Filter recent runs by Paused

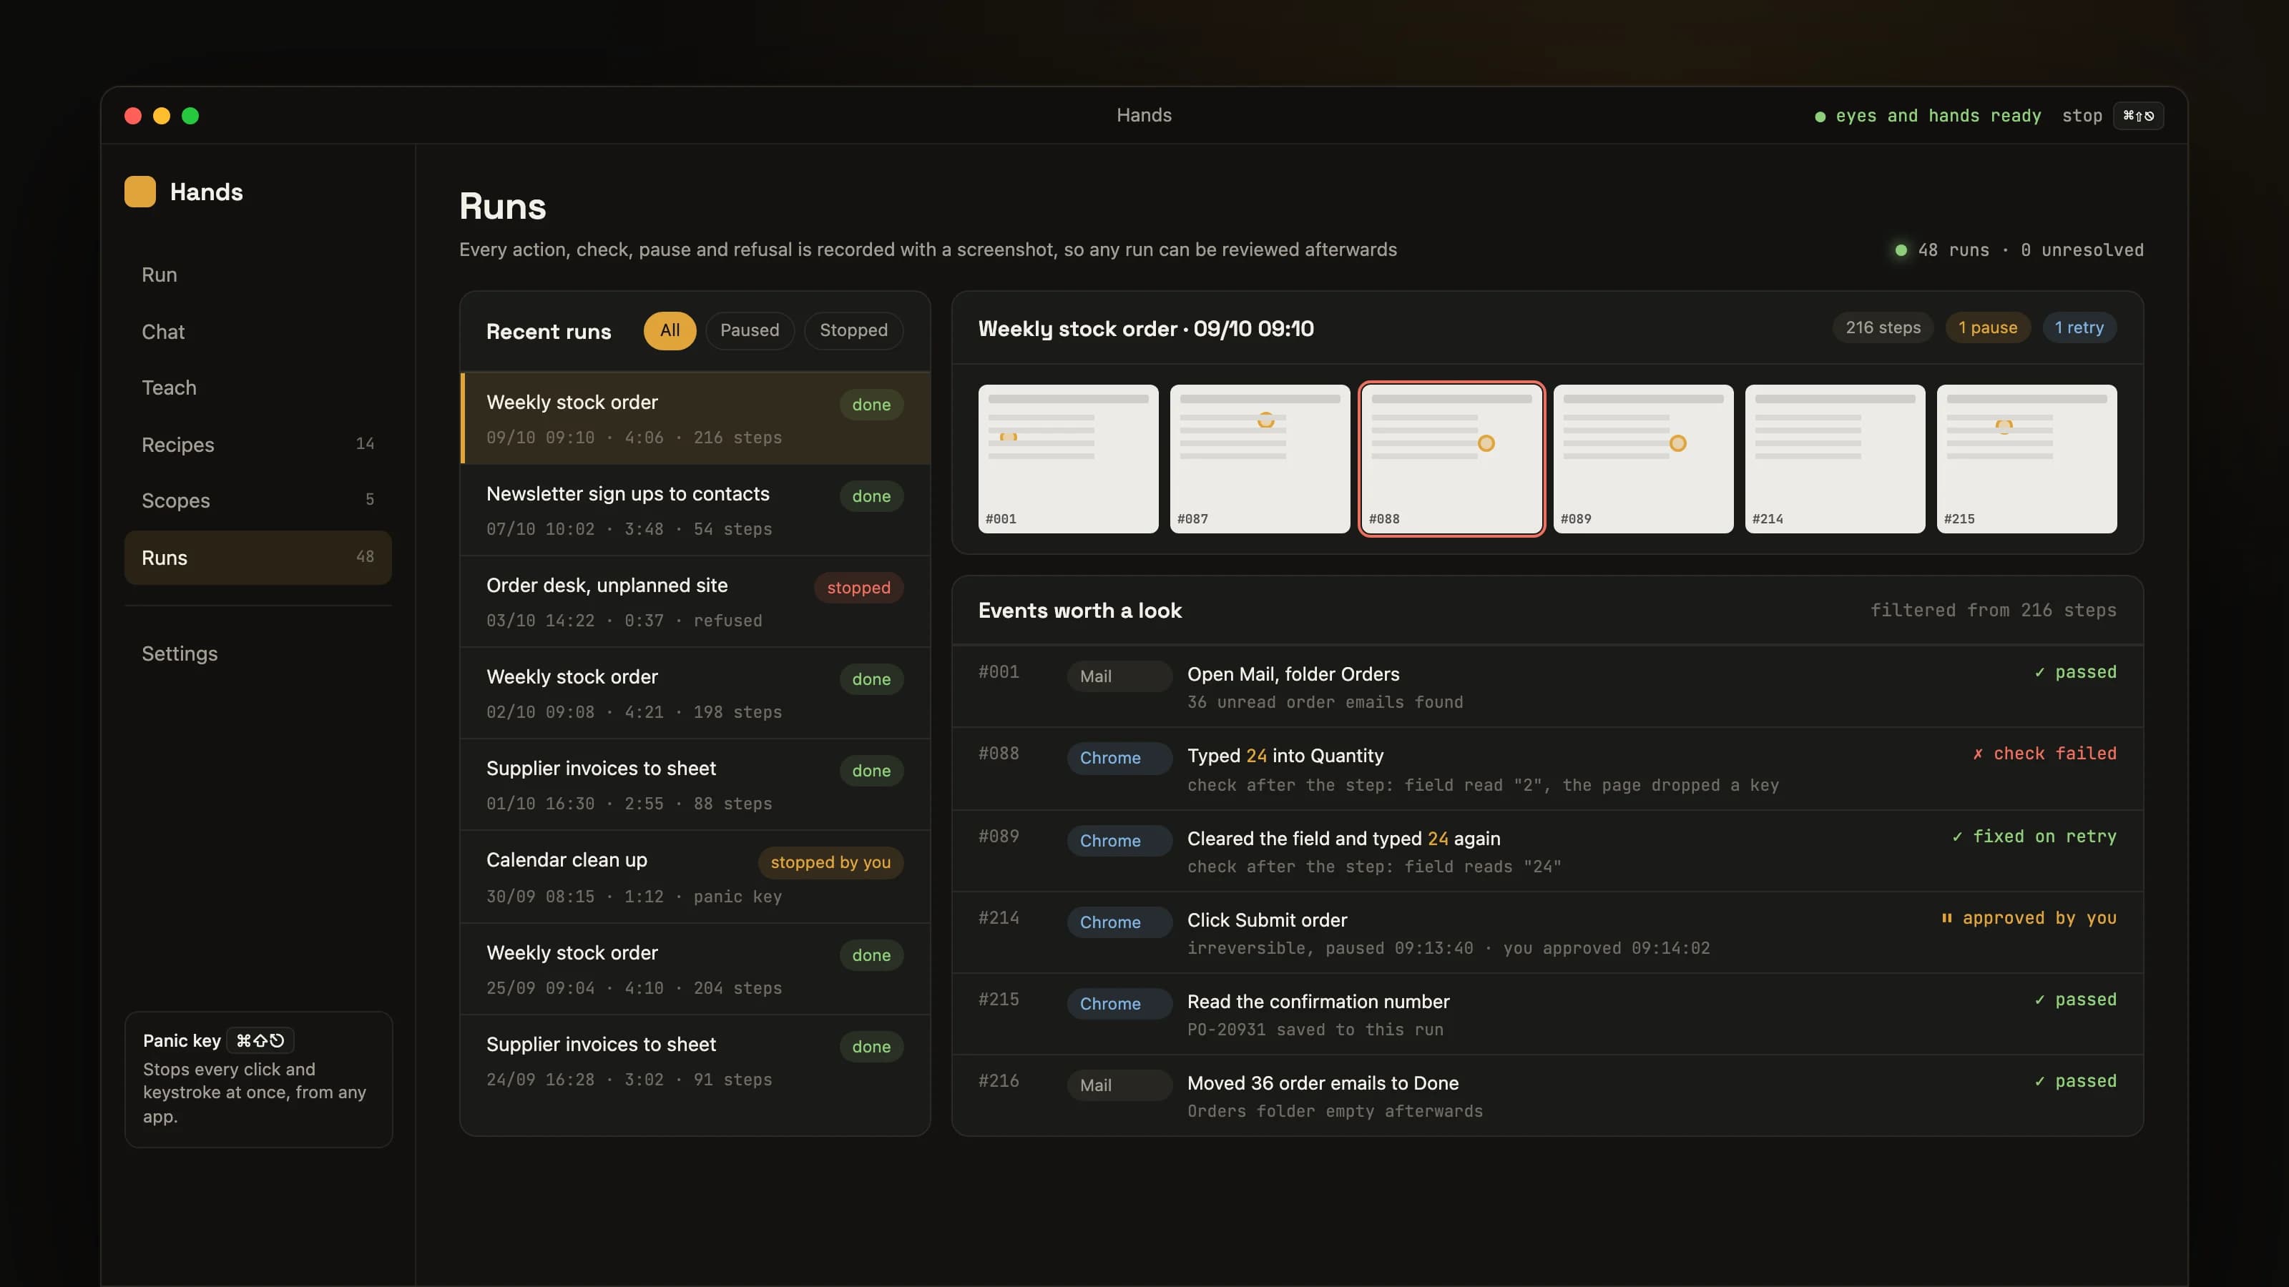[x=749, y=330]
